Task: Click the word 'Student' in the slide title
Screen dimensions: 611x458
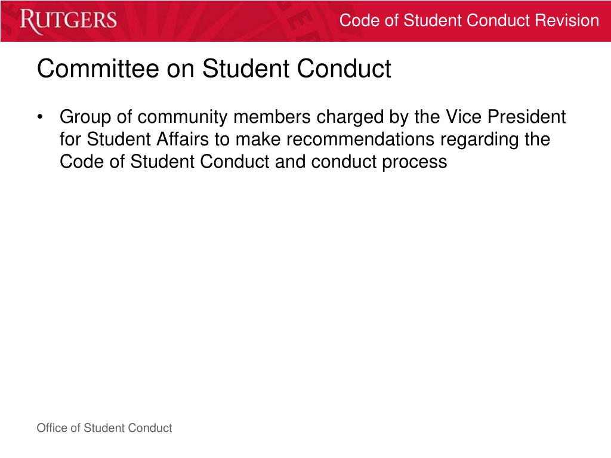Action: (x=246, y=69)
